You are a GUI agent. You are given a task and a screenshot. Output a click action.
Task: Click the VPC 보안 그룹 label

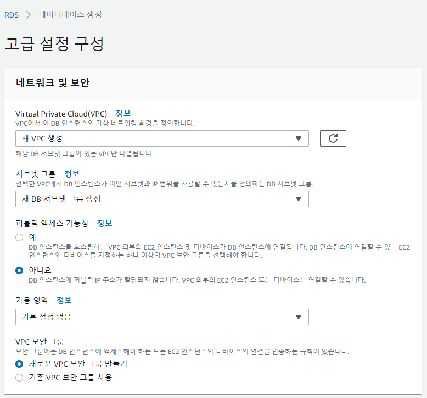[40, 341]
